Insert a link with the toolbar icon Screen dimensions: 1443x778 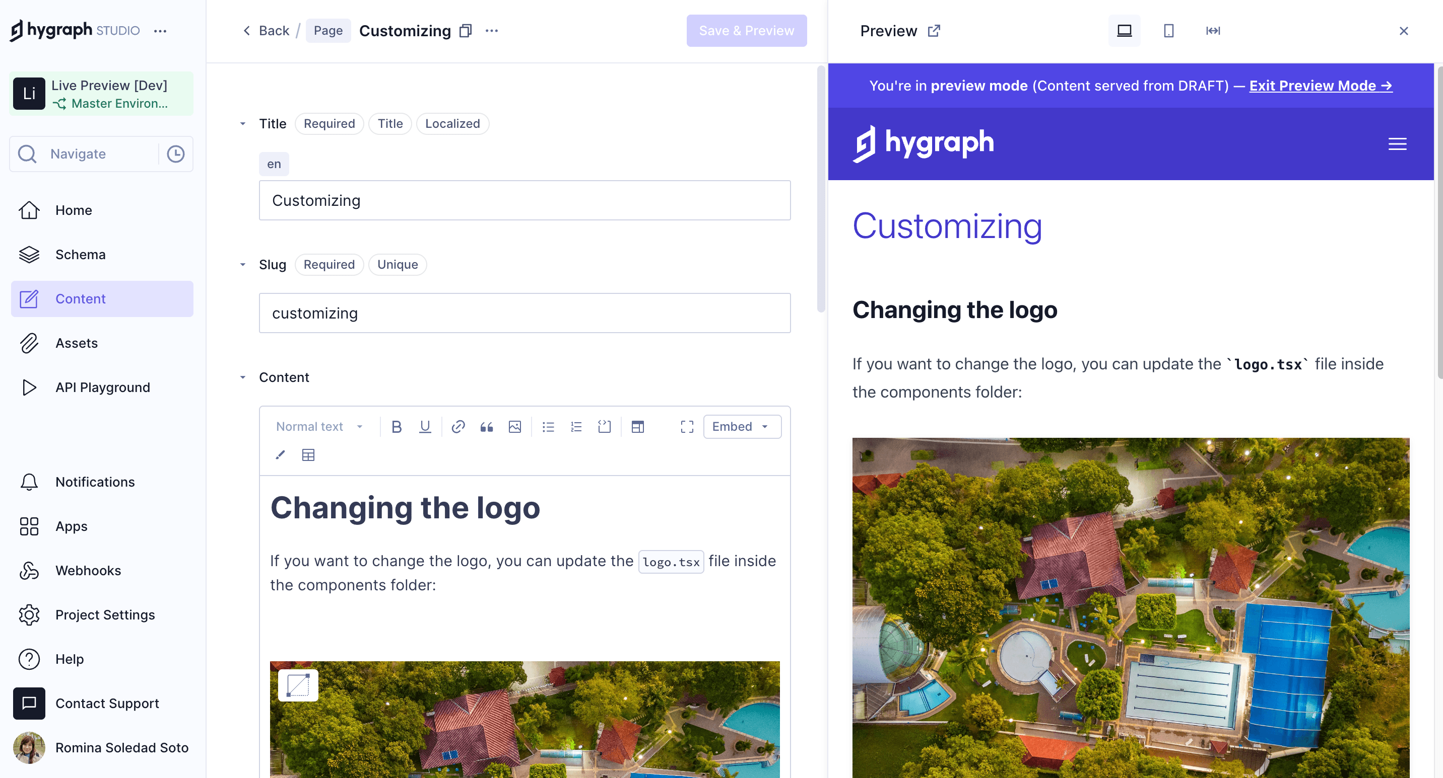coord(457,427)
